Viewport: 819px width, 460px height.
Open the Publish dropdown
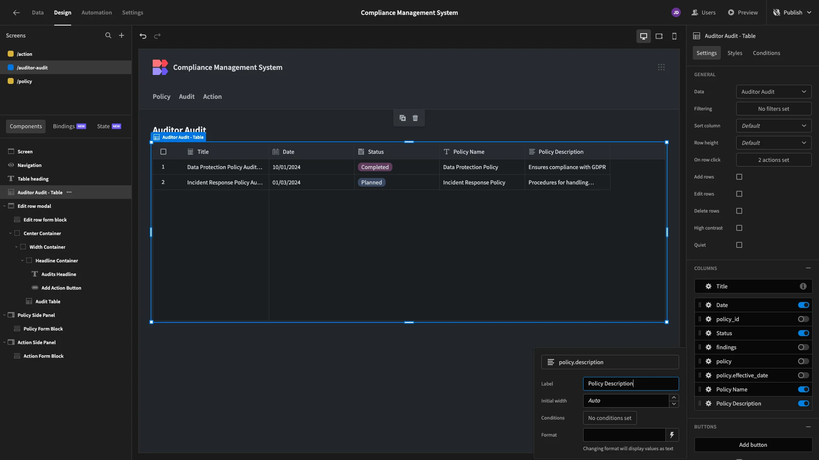coord(792,13)
